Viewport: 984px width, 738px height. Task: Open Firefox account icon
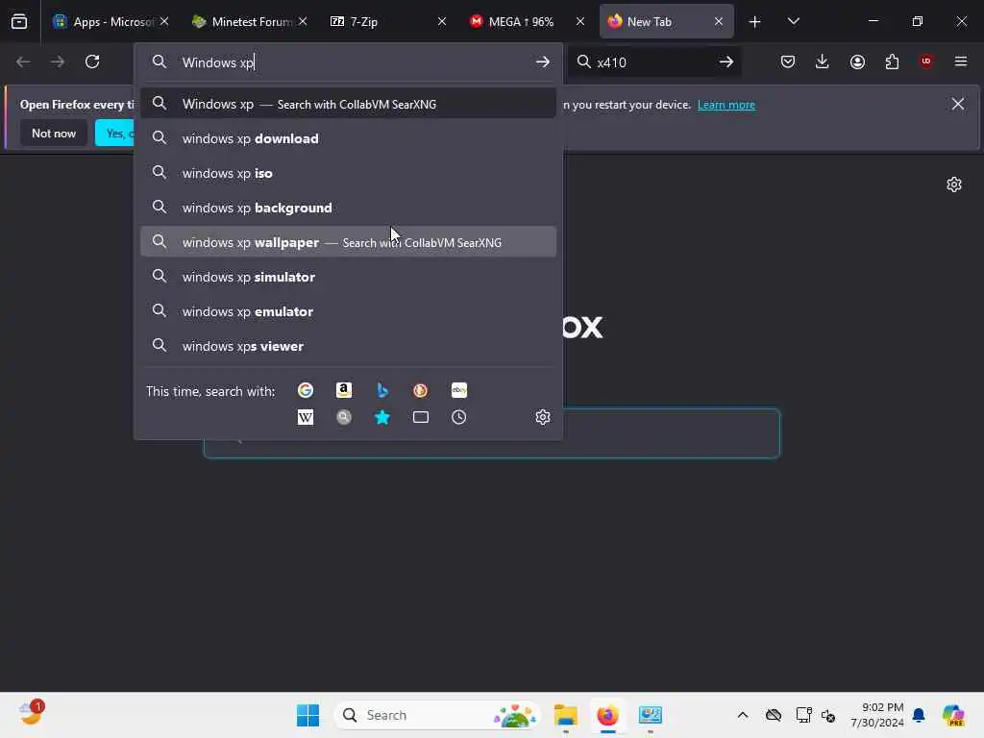tap(857, 61)
